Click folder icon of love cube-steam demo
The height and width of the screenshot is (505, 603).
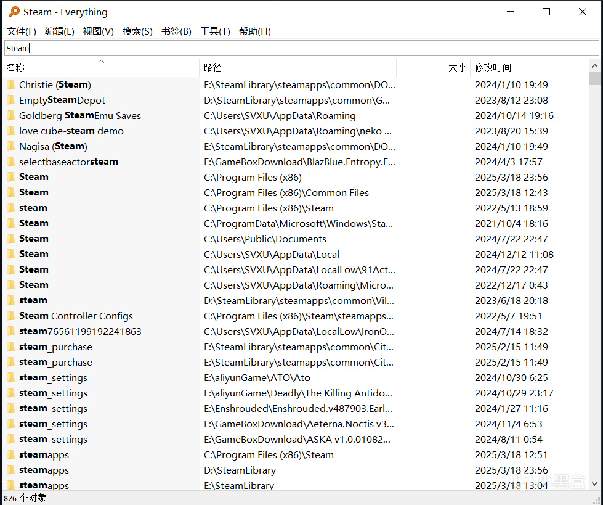12,131
